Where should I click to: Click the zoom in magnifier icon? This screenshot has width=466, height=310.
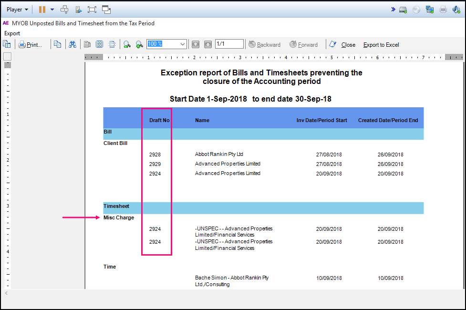[x=139, y=44]
